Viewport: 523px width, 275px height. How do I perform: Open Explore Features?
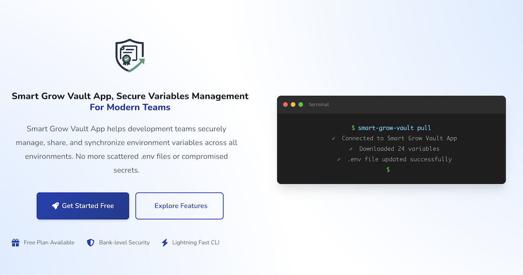click(180, 205)
